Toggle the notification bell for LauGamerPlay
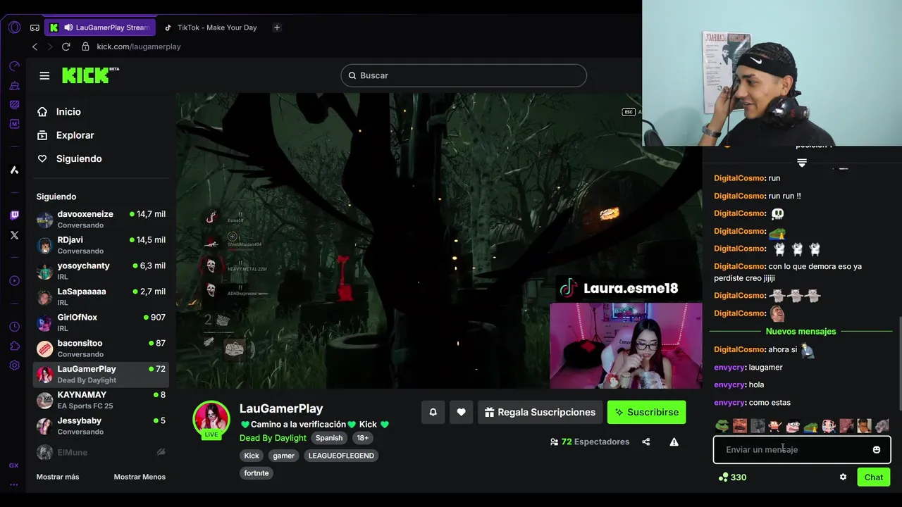This screenshot has height=507, width=902. pyautogui.click(x=433, y=412)
